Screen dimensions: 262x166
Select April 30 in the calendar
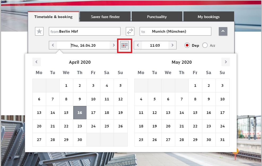pyautogui.click(x=80, y=140)
